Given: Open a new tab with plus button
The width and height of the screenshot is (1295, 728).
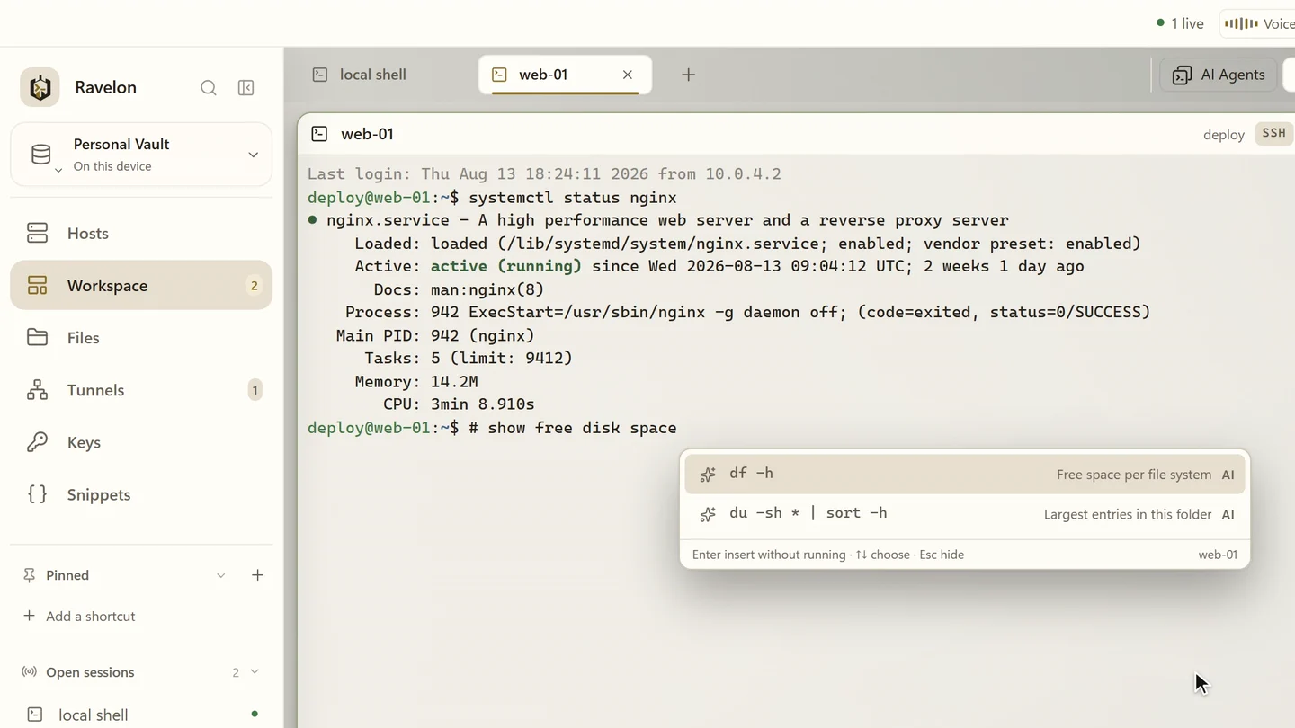Looking at the screenshot, I should point(688,75).
